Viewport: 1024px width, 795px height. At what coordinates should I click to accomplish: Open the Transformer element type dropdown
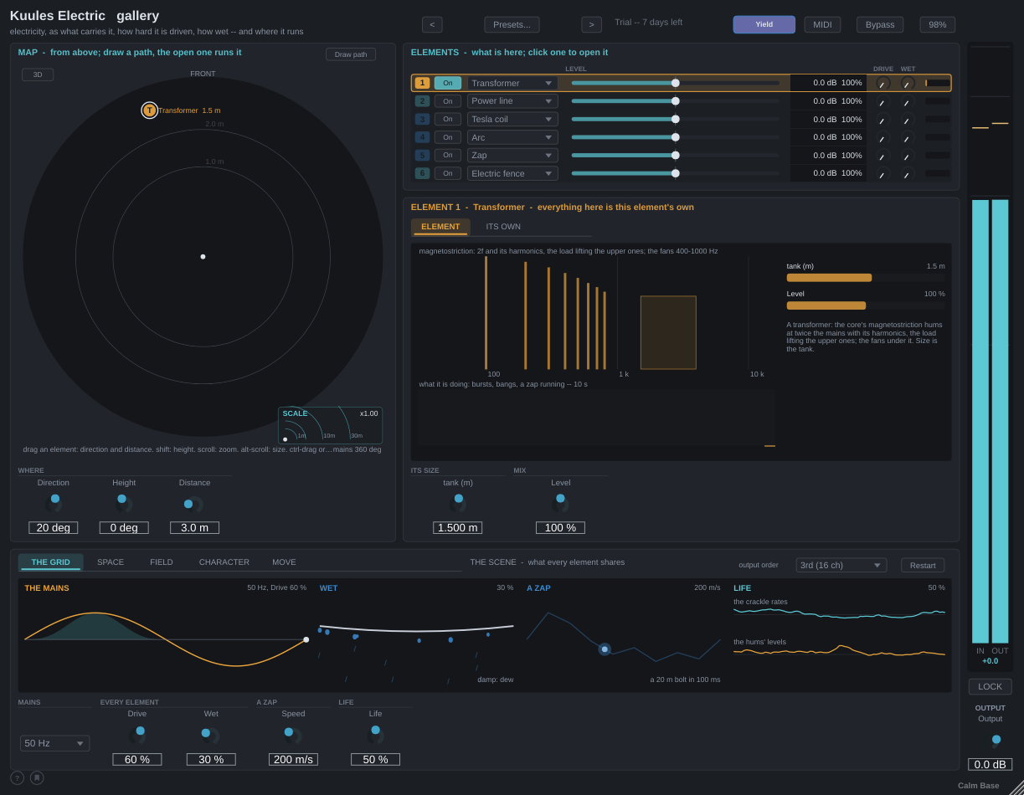click(512, 83)
